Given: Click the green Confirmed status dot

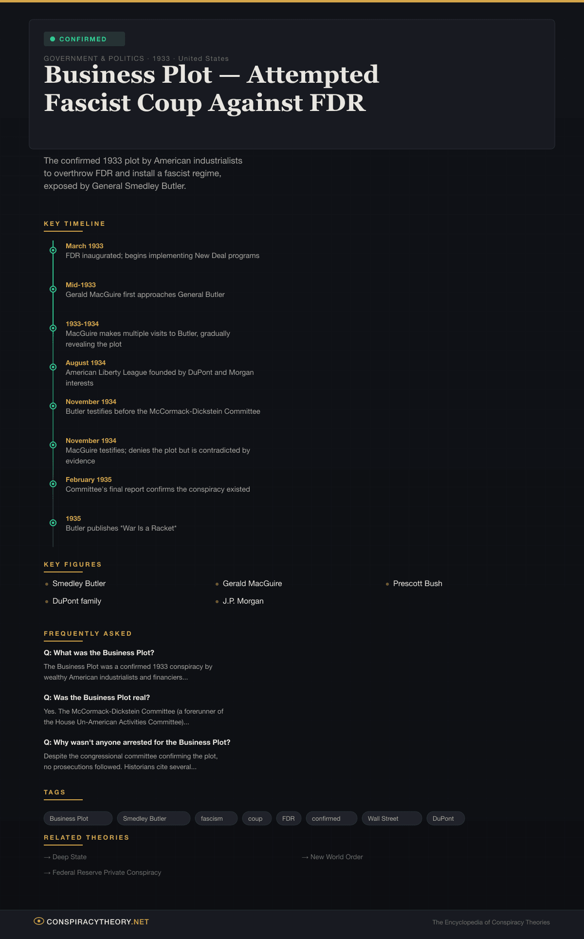Looking at the screenshot, I should coord(53,39).
